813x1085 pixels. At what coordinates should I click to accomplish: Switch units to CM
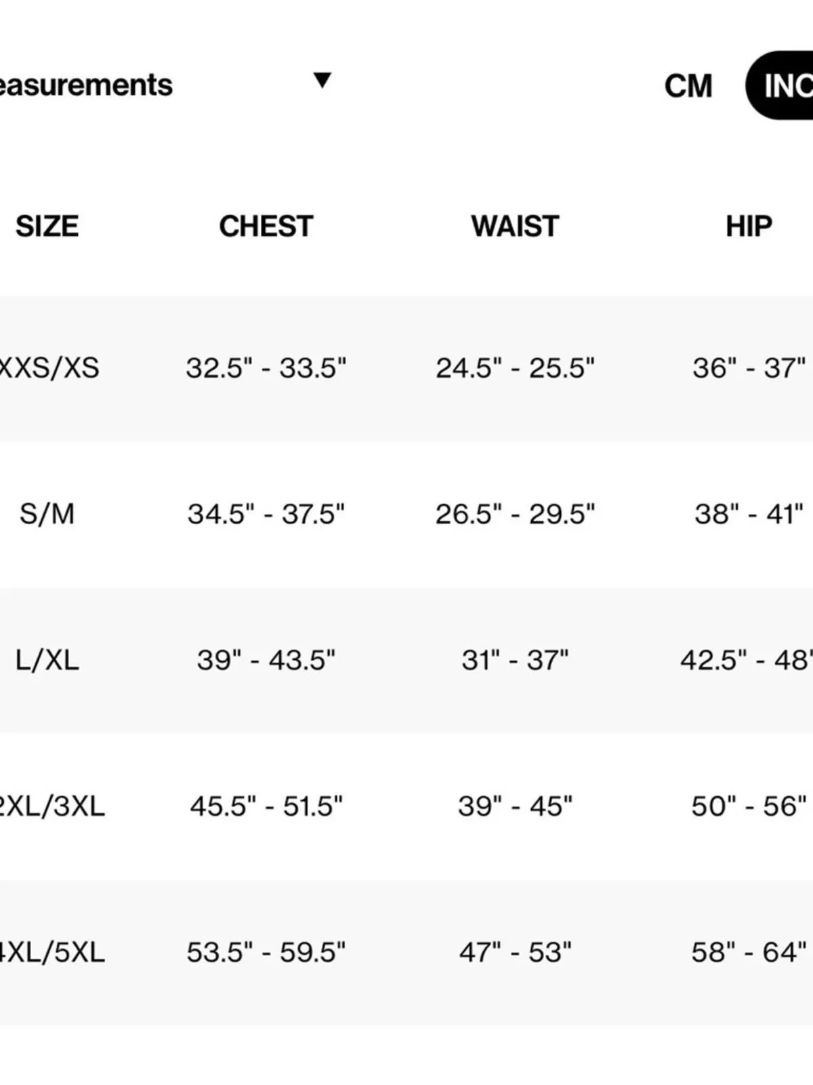(688, 86)
